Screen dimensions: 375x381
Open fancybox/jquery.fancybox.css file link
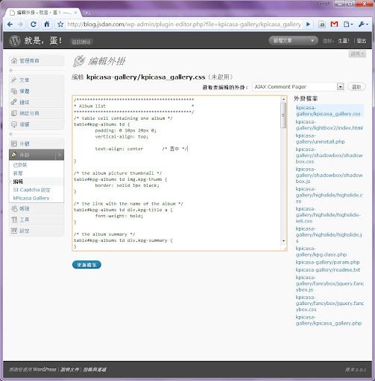pyautogui.click(x=330, y=304)
